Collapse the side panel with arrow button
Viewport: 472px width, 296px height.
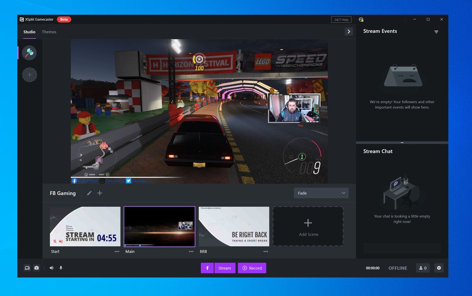(348, 31)
